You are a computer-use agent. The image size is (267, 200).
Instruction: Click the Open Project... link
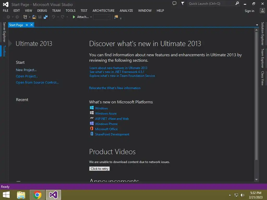(x=27, y=76)
